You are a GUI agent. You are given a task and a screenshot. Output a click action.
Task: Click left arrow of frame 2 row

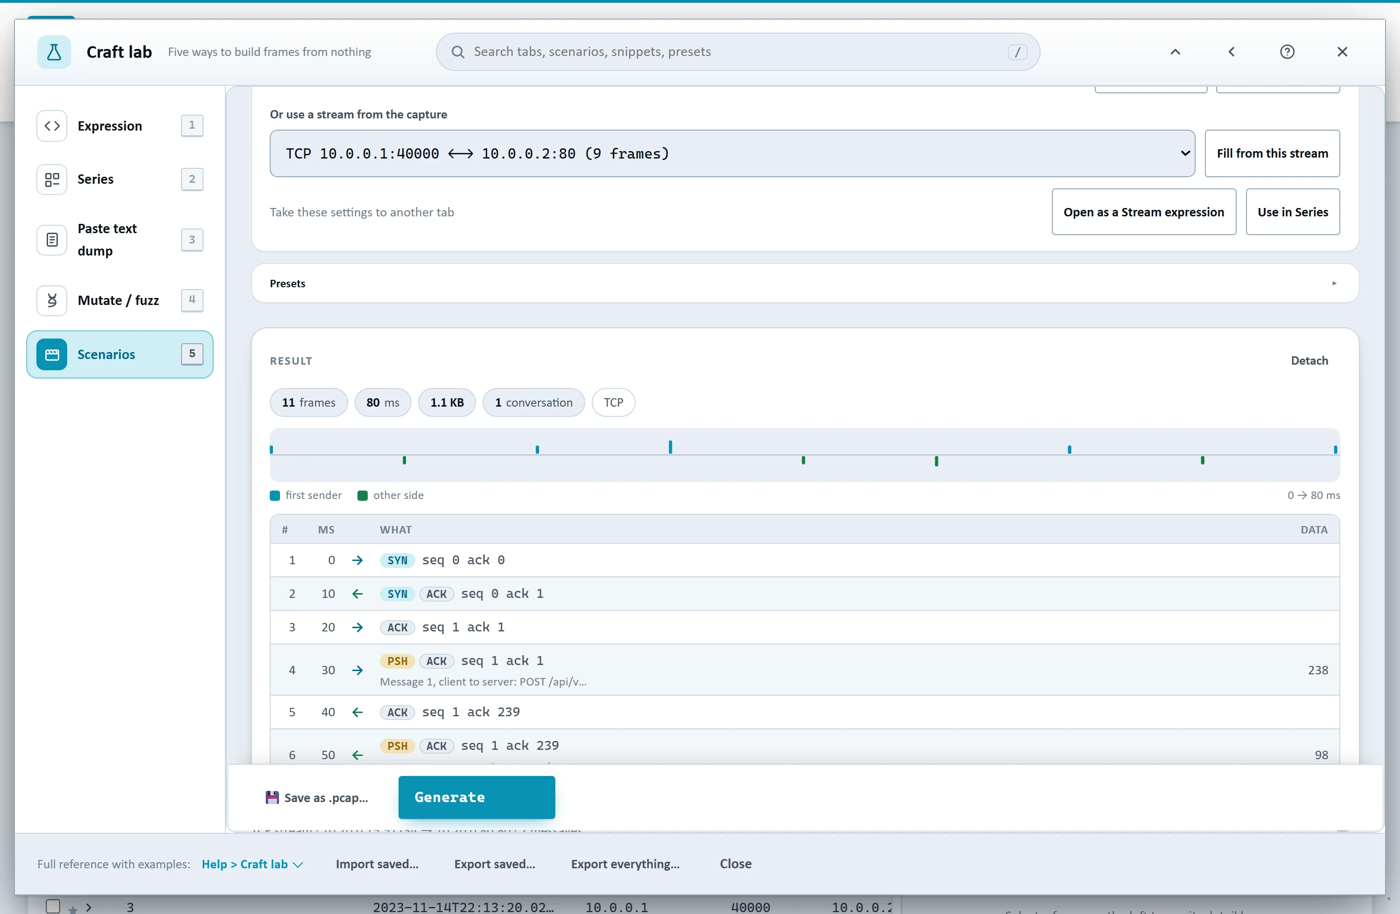pos(357,594)
